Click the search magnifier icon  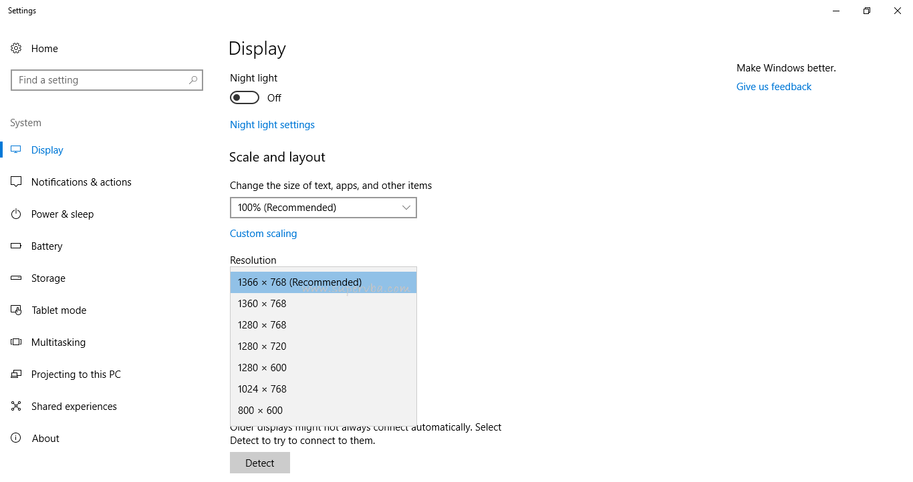pos(193,80)
